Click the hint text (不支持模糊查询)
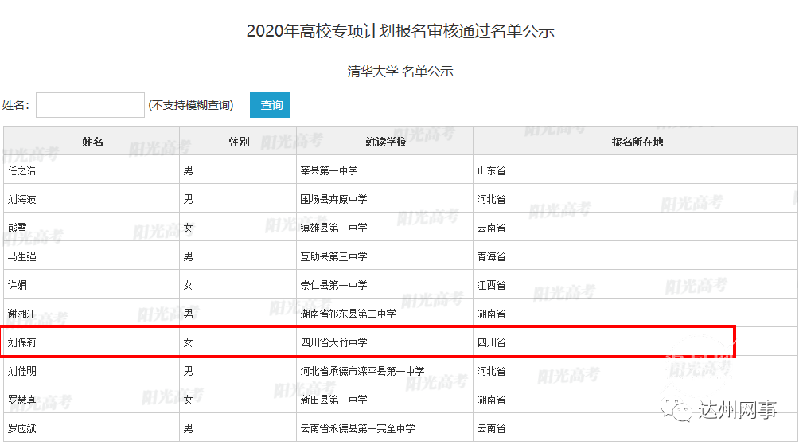The width and height of the screenshot is (803, 445). (x=191, y=105)
